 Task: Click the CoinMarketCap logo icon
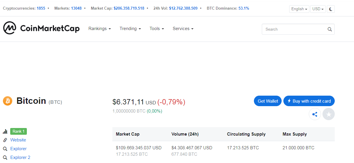pos(10,28)
